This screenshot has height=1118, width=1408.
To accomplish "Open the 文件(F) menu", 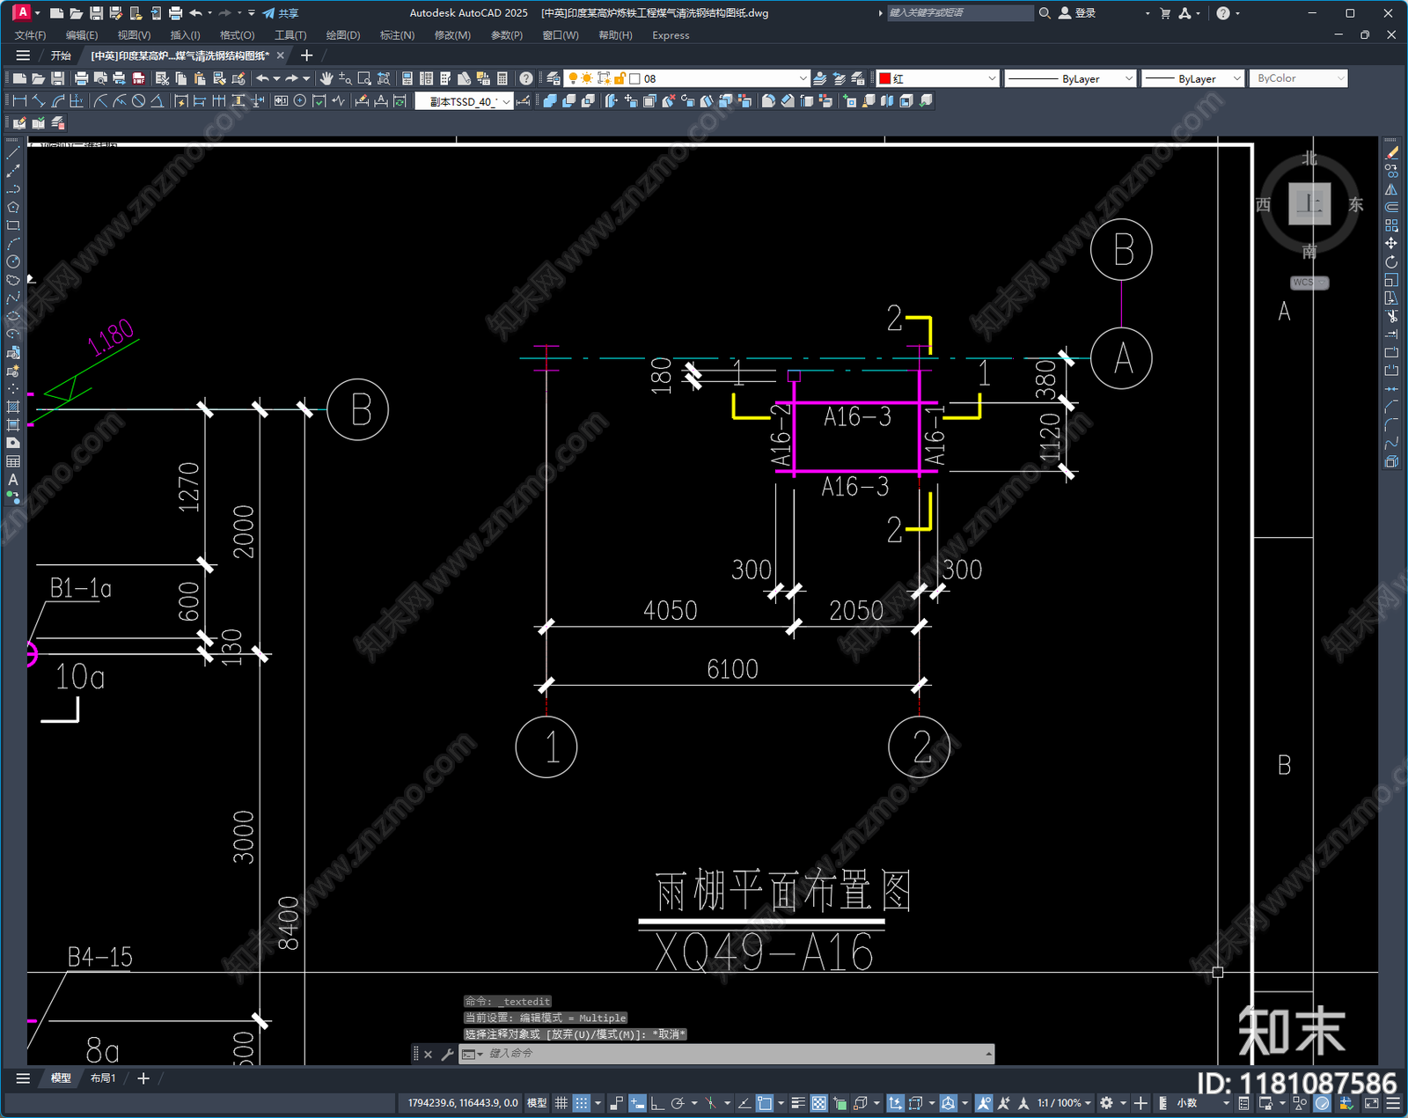I will [31, 35].
